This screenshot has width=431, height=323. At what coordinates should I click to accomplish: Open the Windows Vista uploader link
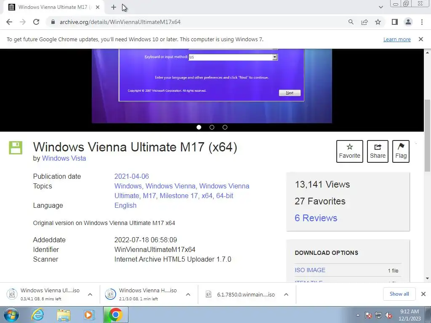(x=64, y=159)
